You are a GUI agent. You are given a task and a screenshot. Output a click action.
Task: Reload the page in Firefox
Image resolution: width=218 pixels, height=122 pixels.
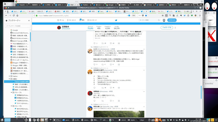(x=14, y=16)
